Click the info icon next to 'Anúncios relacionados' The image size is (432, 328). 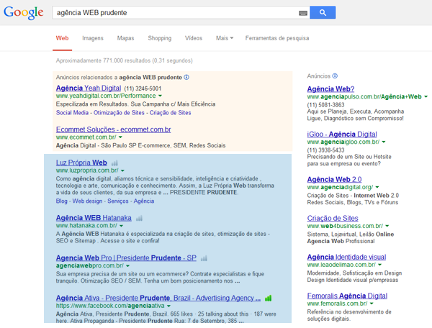(x=186, y=77)
